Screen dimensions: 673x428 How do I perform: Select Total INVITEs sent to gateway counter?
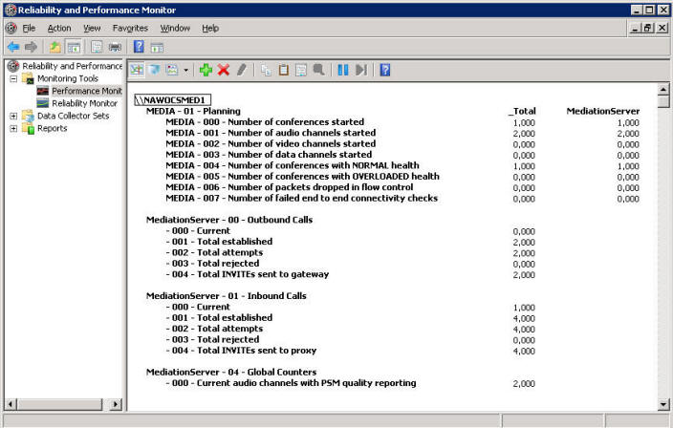click(x=248, y=274)
